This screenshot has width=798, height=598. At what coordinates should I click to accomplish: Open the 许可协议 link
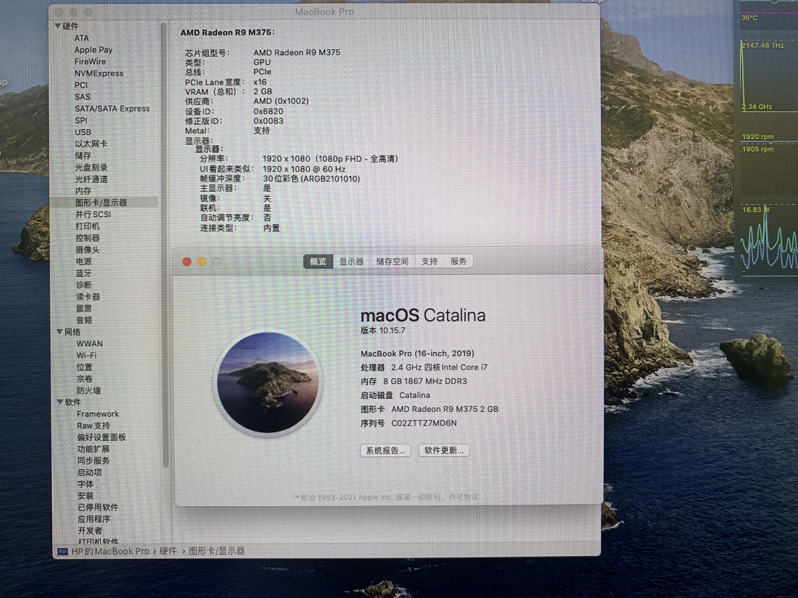click(x=464, y=497)
